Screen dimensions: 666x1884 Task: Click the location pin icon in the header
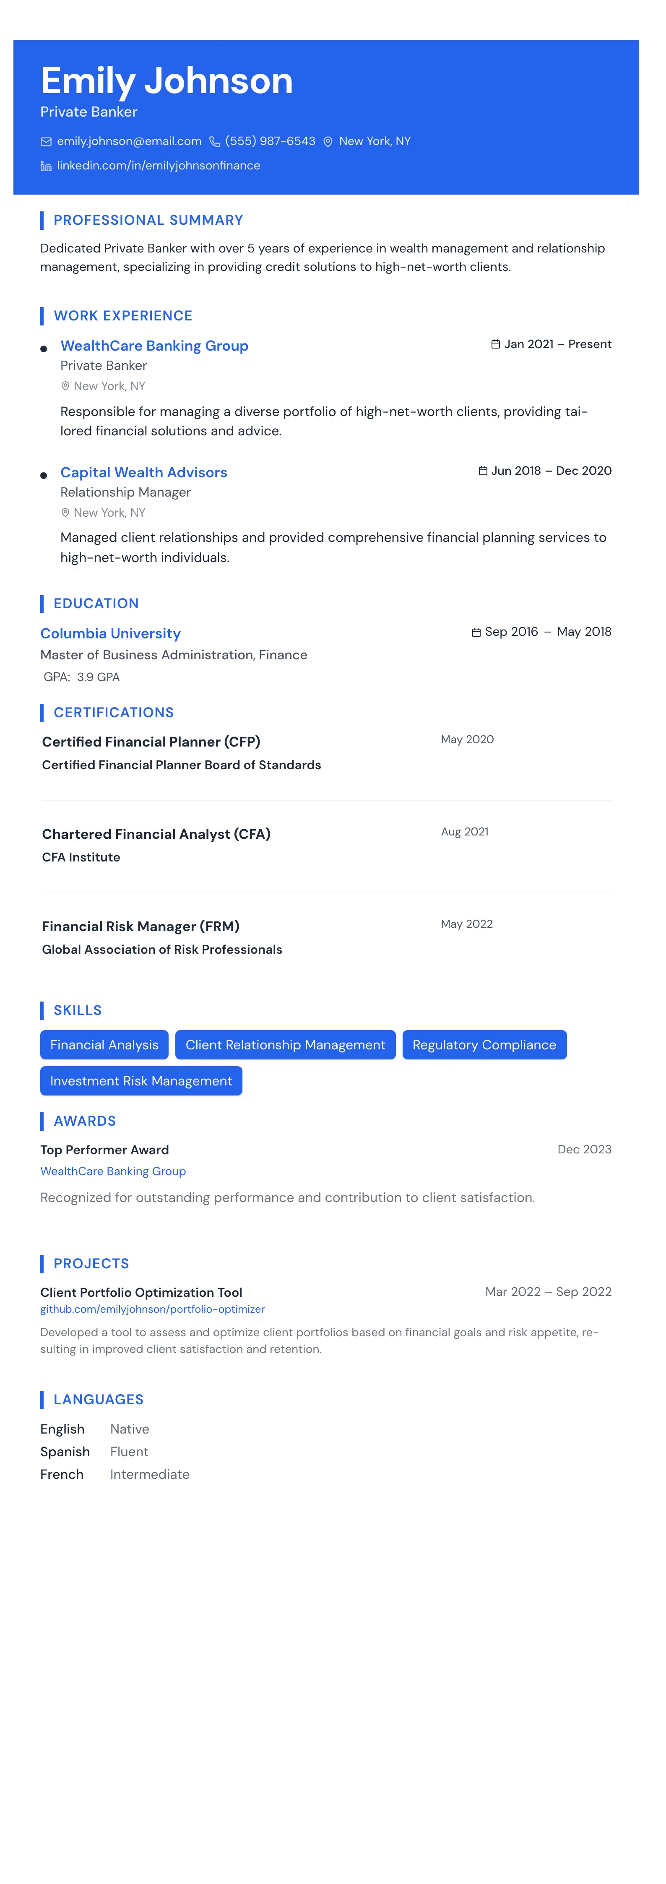point(328,142)
